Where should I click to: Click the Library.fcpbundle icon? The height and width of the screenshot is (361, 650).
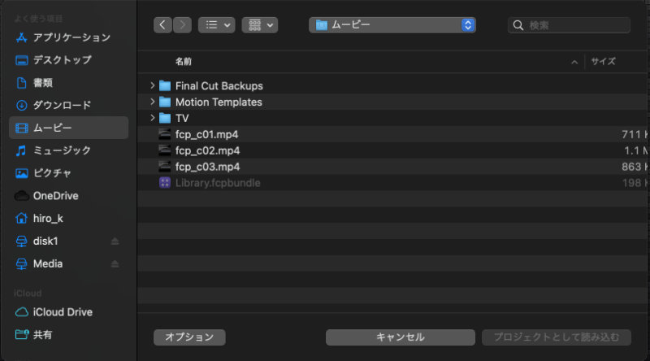point(165,183)
